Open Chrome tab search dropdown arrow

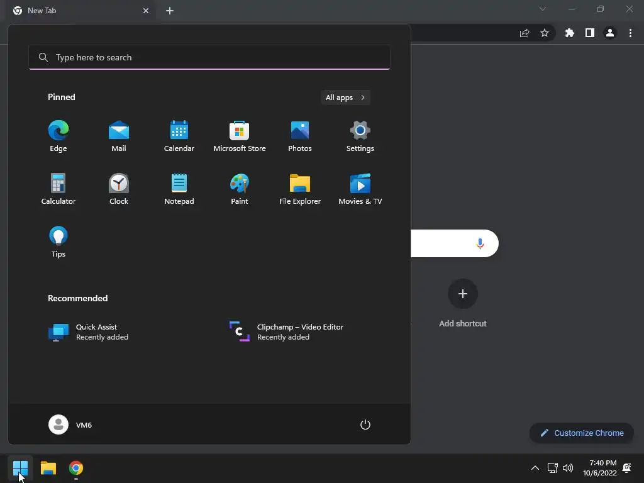click(543, 9)
